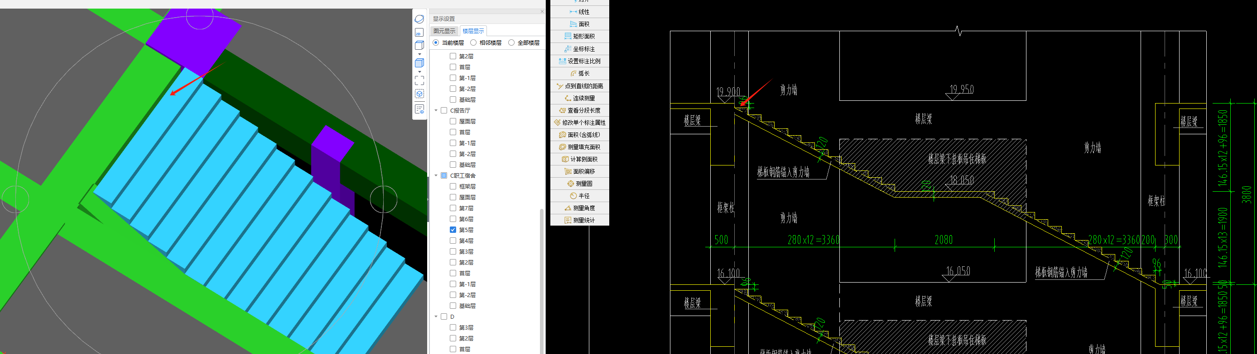Choose the 线性 measurement tool
Image resolution: width=1257 pixels, height=354 pixels.
580,12
